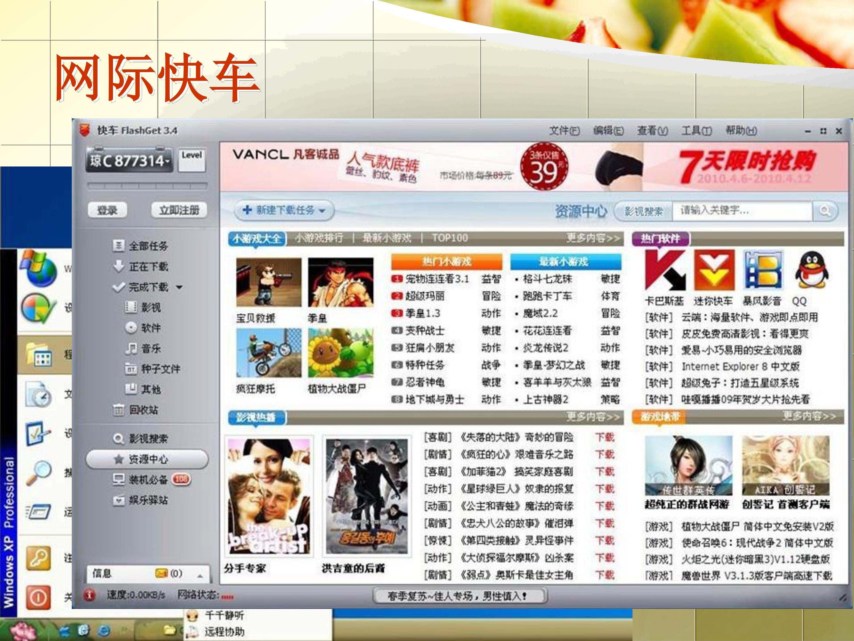Click 下载 next to 《弱点》
The height and width of the screenshot is (641, 854).
tap(605, 575)
